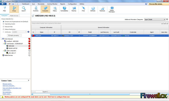
Task: Select the Attributes grouping option
Action: pos(4,32)
